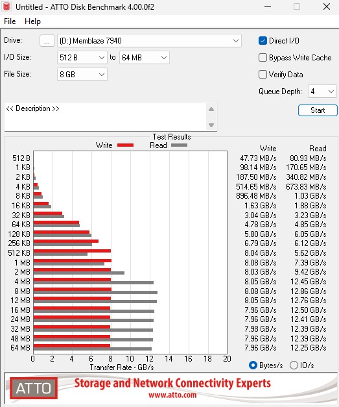Click the 4 KB row label

coord(23,187)
